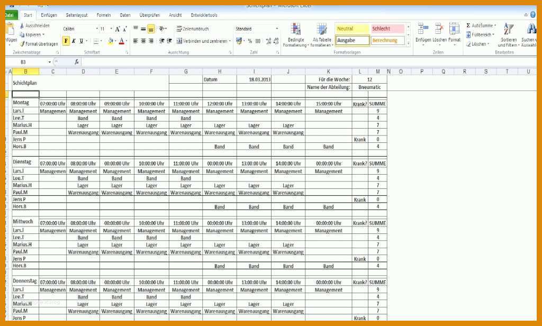Decrease font size with small A icon

(125, 29)
